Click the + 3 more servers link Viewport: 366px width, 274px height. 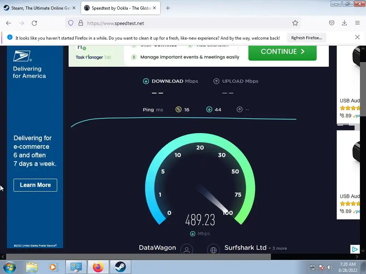click(278, 248)
